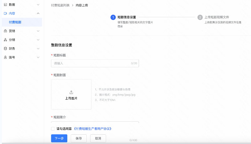Collapse the 内容 menu chevron

click(38, 13)
